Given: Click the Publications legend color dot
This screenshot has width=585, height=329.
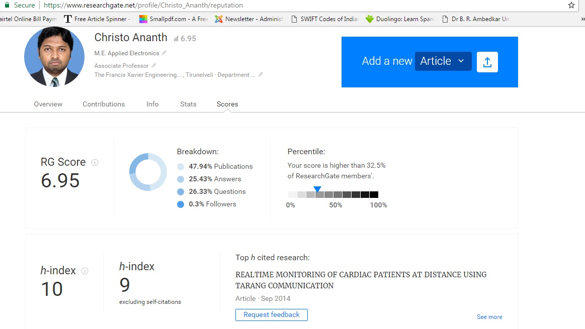Looking at the screenshot, I should 181,167.
